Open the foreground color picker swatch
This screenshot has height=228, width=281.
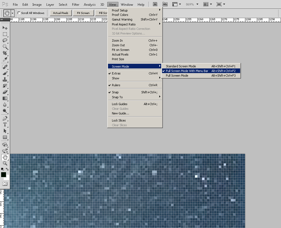[x=3, y=175]
